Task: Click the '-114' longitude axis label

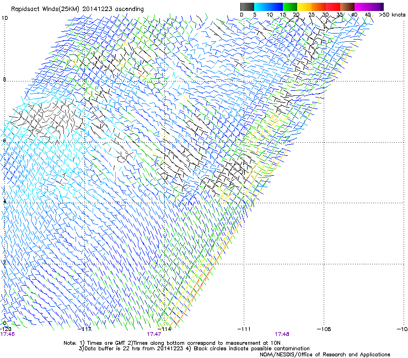Action: [164, 329]
